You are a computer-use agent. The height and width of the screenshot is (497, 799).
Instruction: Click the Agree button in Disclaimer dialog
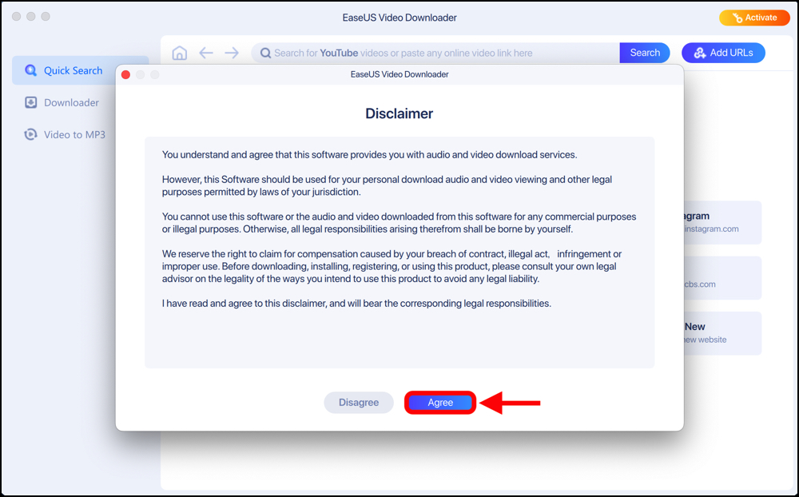pos(440,402)
